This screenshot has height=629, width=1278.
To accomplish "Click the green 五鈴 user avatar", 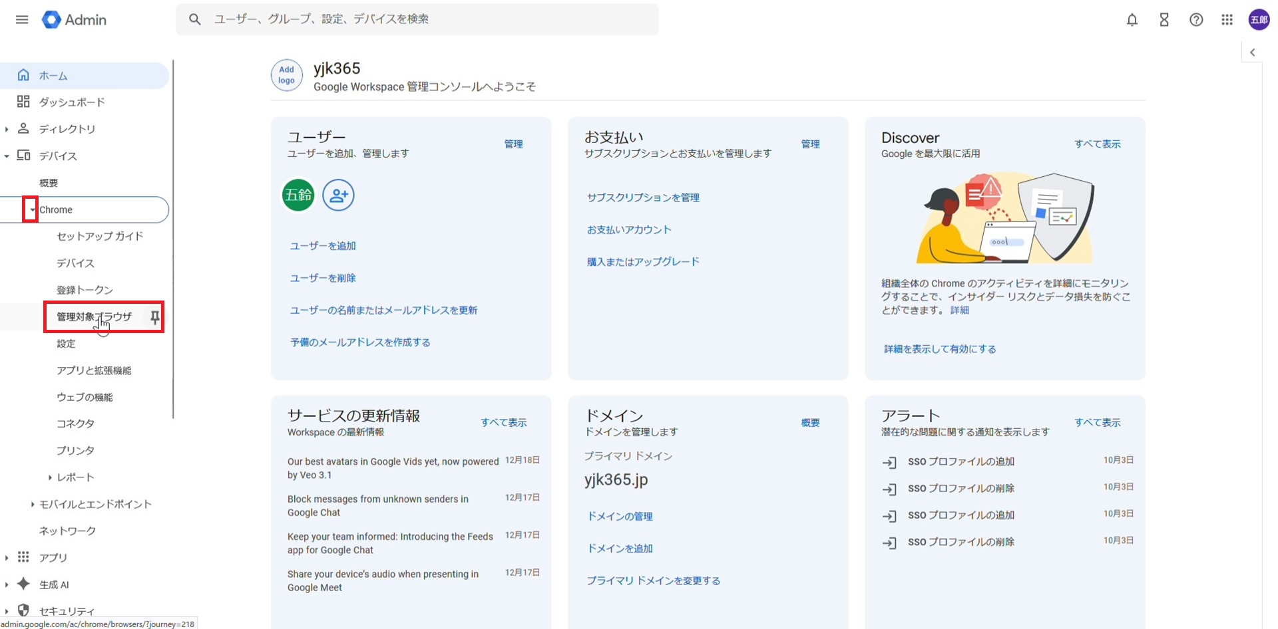I will pyautogui.click(x=298, y=195).
